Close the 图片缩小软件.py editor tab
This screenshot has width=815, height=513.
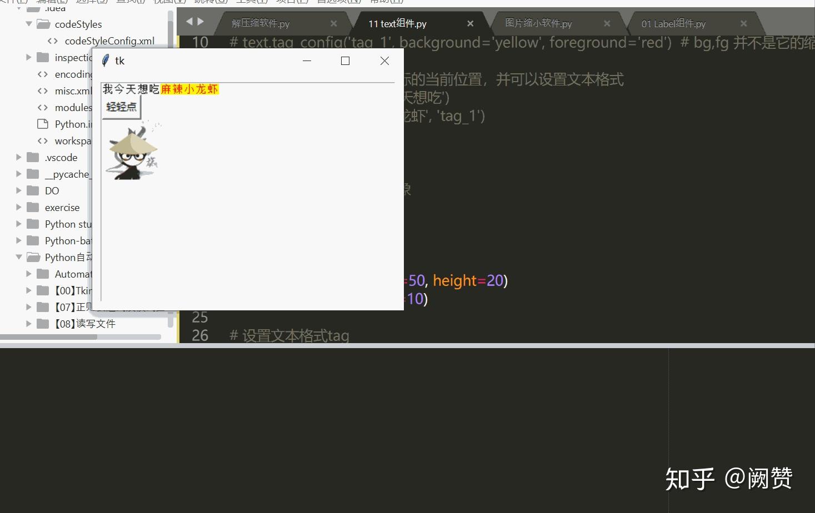(607, 24)
